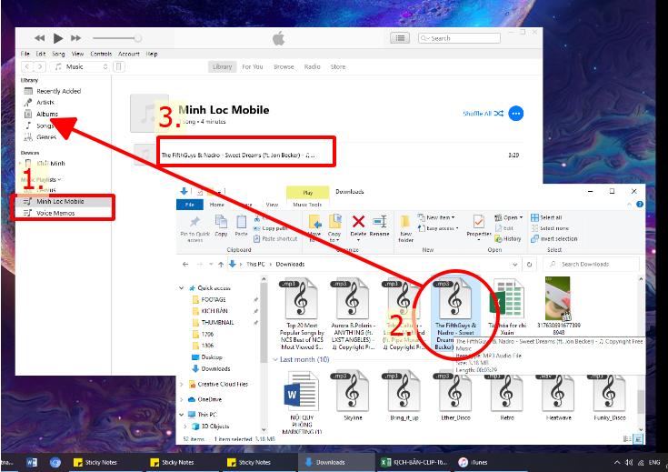668x472 pixels.
Task: Switch to the Radio tab
Action: pyautogui.click(x=313, y=66)
